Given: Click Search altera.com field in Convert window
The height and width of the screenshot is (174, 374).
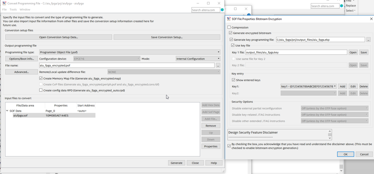Looking at the screenshot, I should 206,10.
